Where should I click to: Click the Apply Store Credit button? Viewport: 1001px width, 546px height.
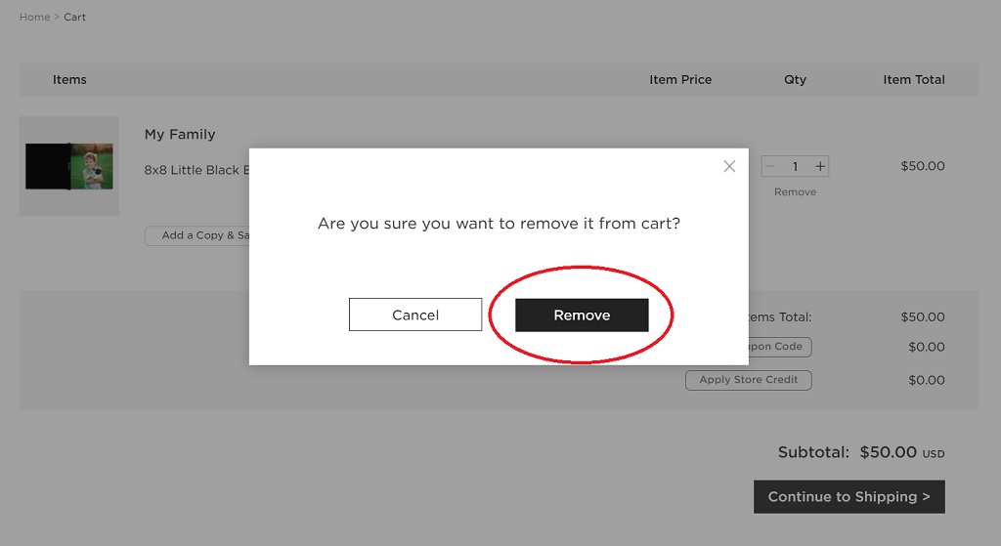pos(749,380)
